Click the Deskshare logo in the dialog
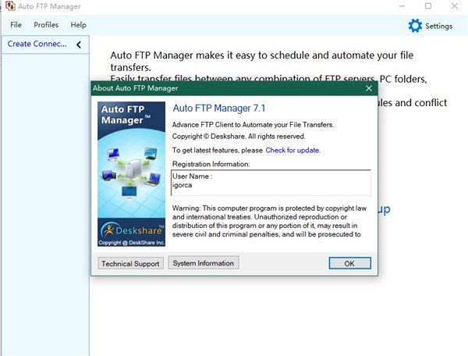 pos(132,230)
